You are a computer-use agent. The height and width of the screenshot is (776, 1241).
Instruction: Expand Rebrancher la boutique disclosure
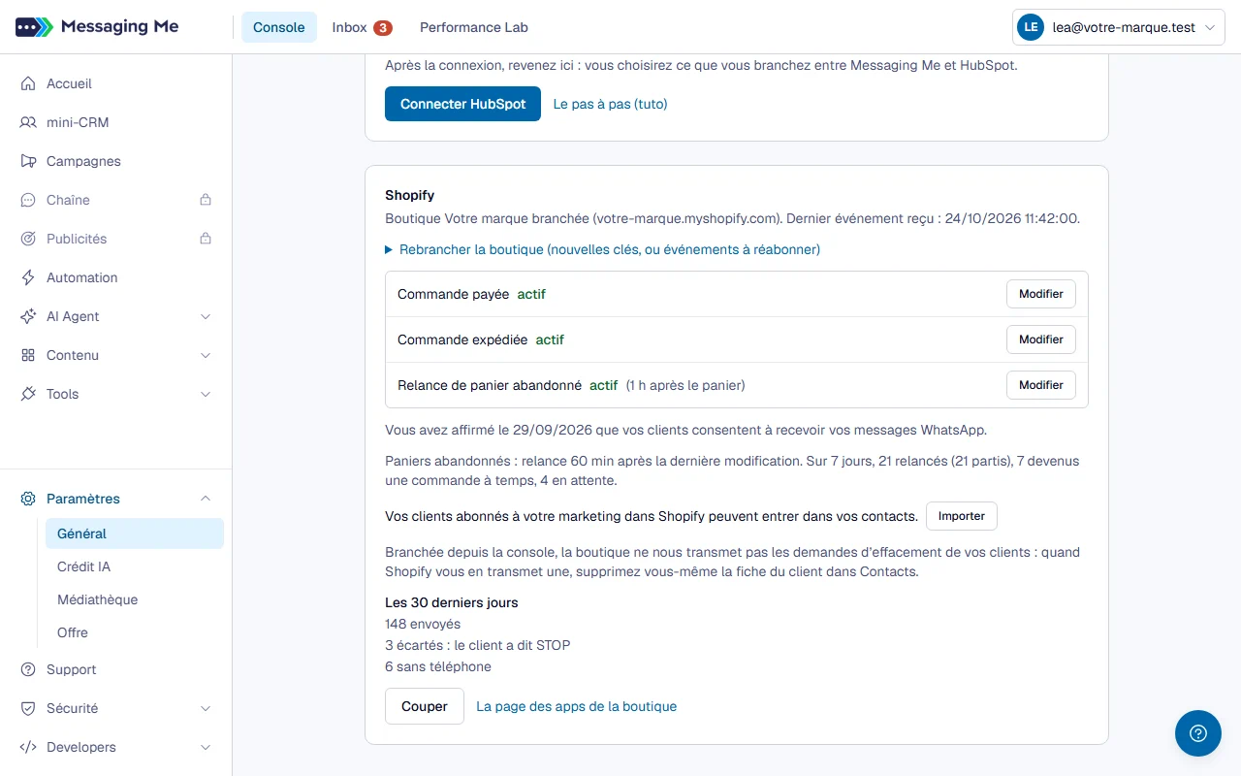pyautogui.click(x=602, y=249)
